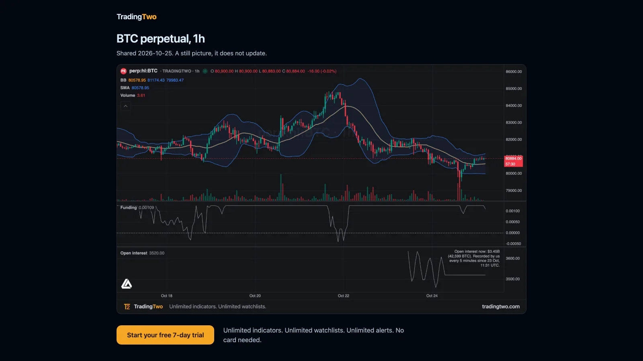
Task: Click the Funding value 0.00109
Action: point(146,207)
